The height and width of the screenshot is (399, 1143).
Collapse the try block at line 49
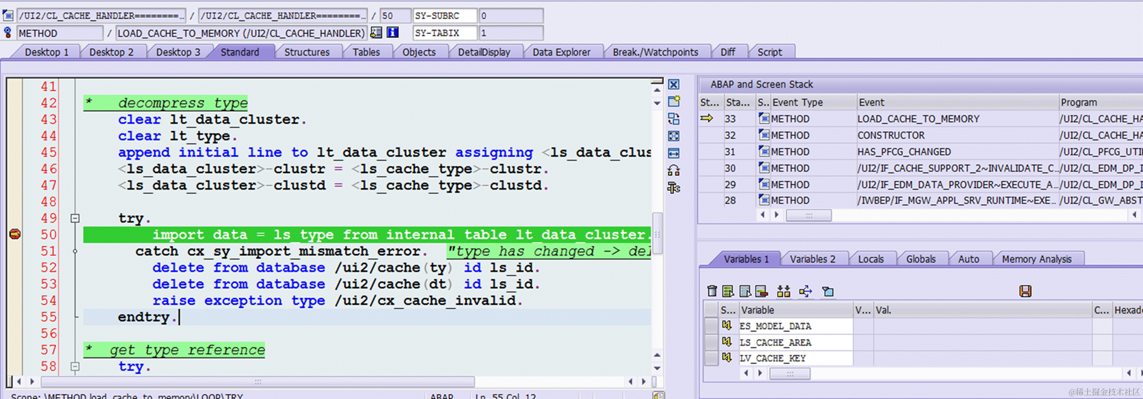click(x=75, y=218)
